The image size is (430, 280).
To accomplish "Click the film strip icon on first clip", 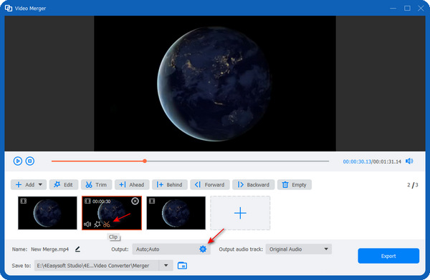I will (x=24, y=201).
